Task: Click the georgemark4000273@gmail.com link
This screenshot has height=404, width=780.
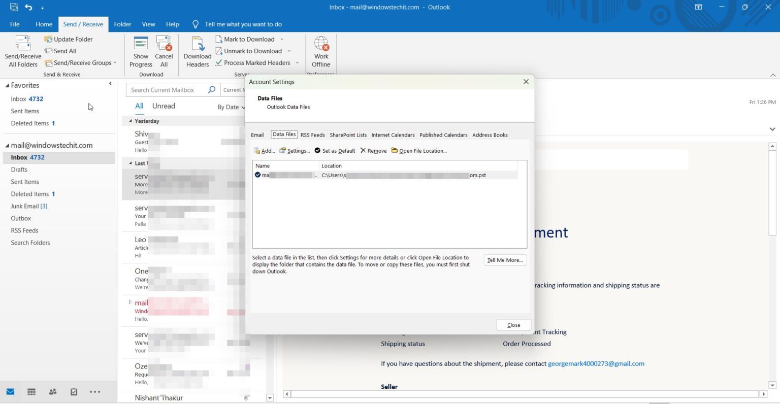Action: 596,363
